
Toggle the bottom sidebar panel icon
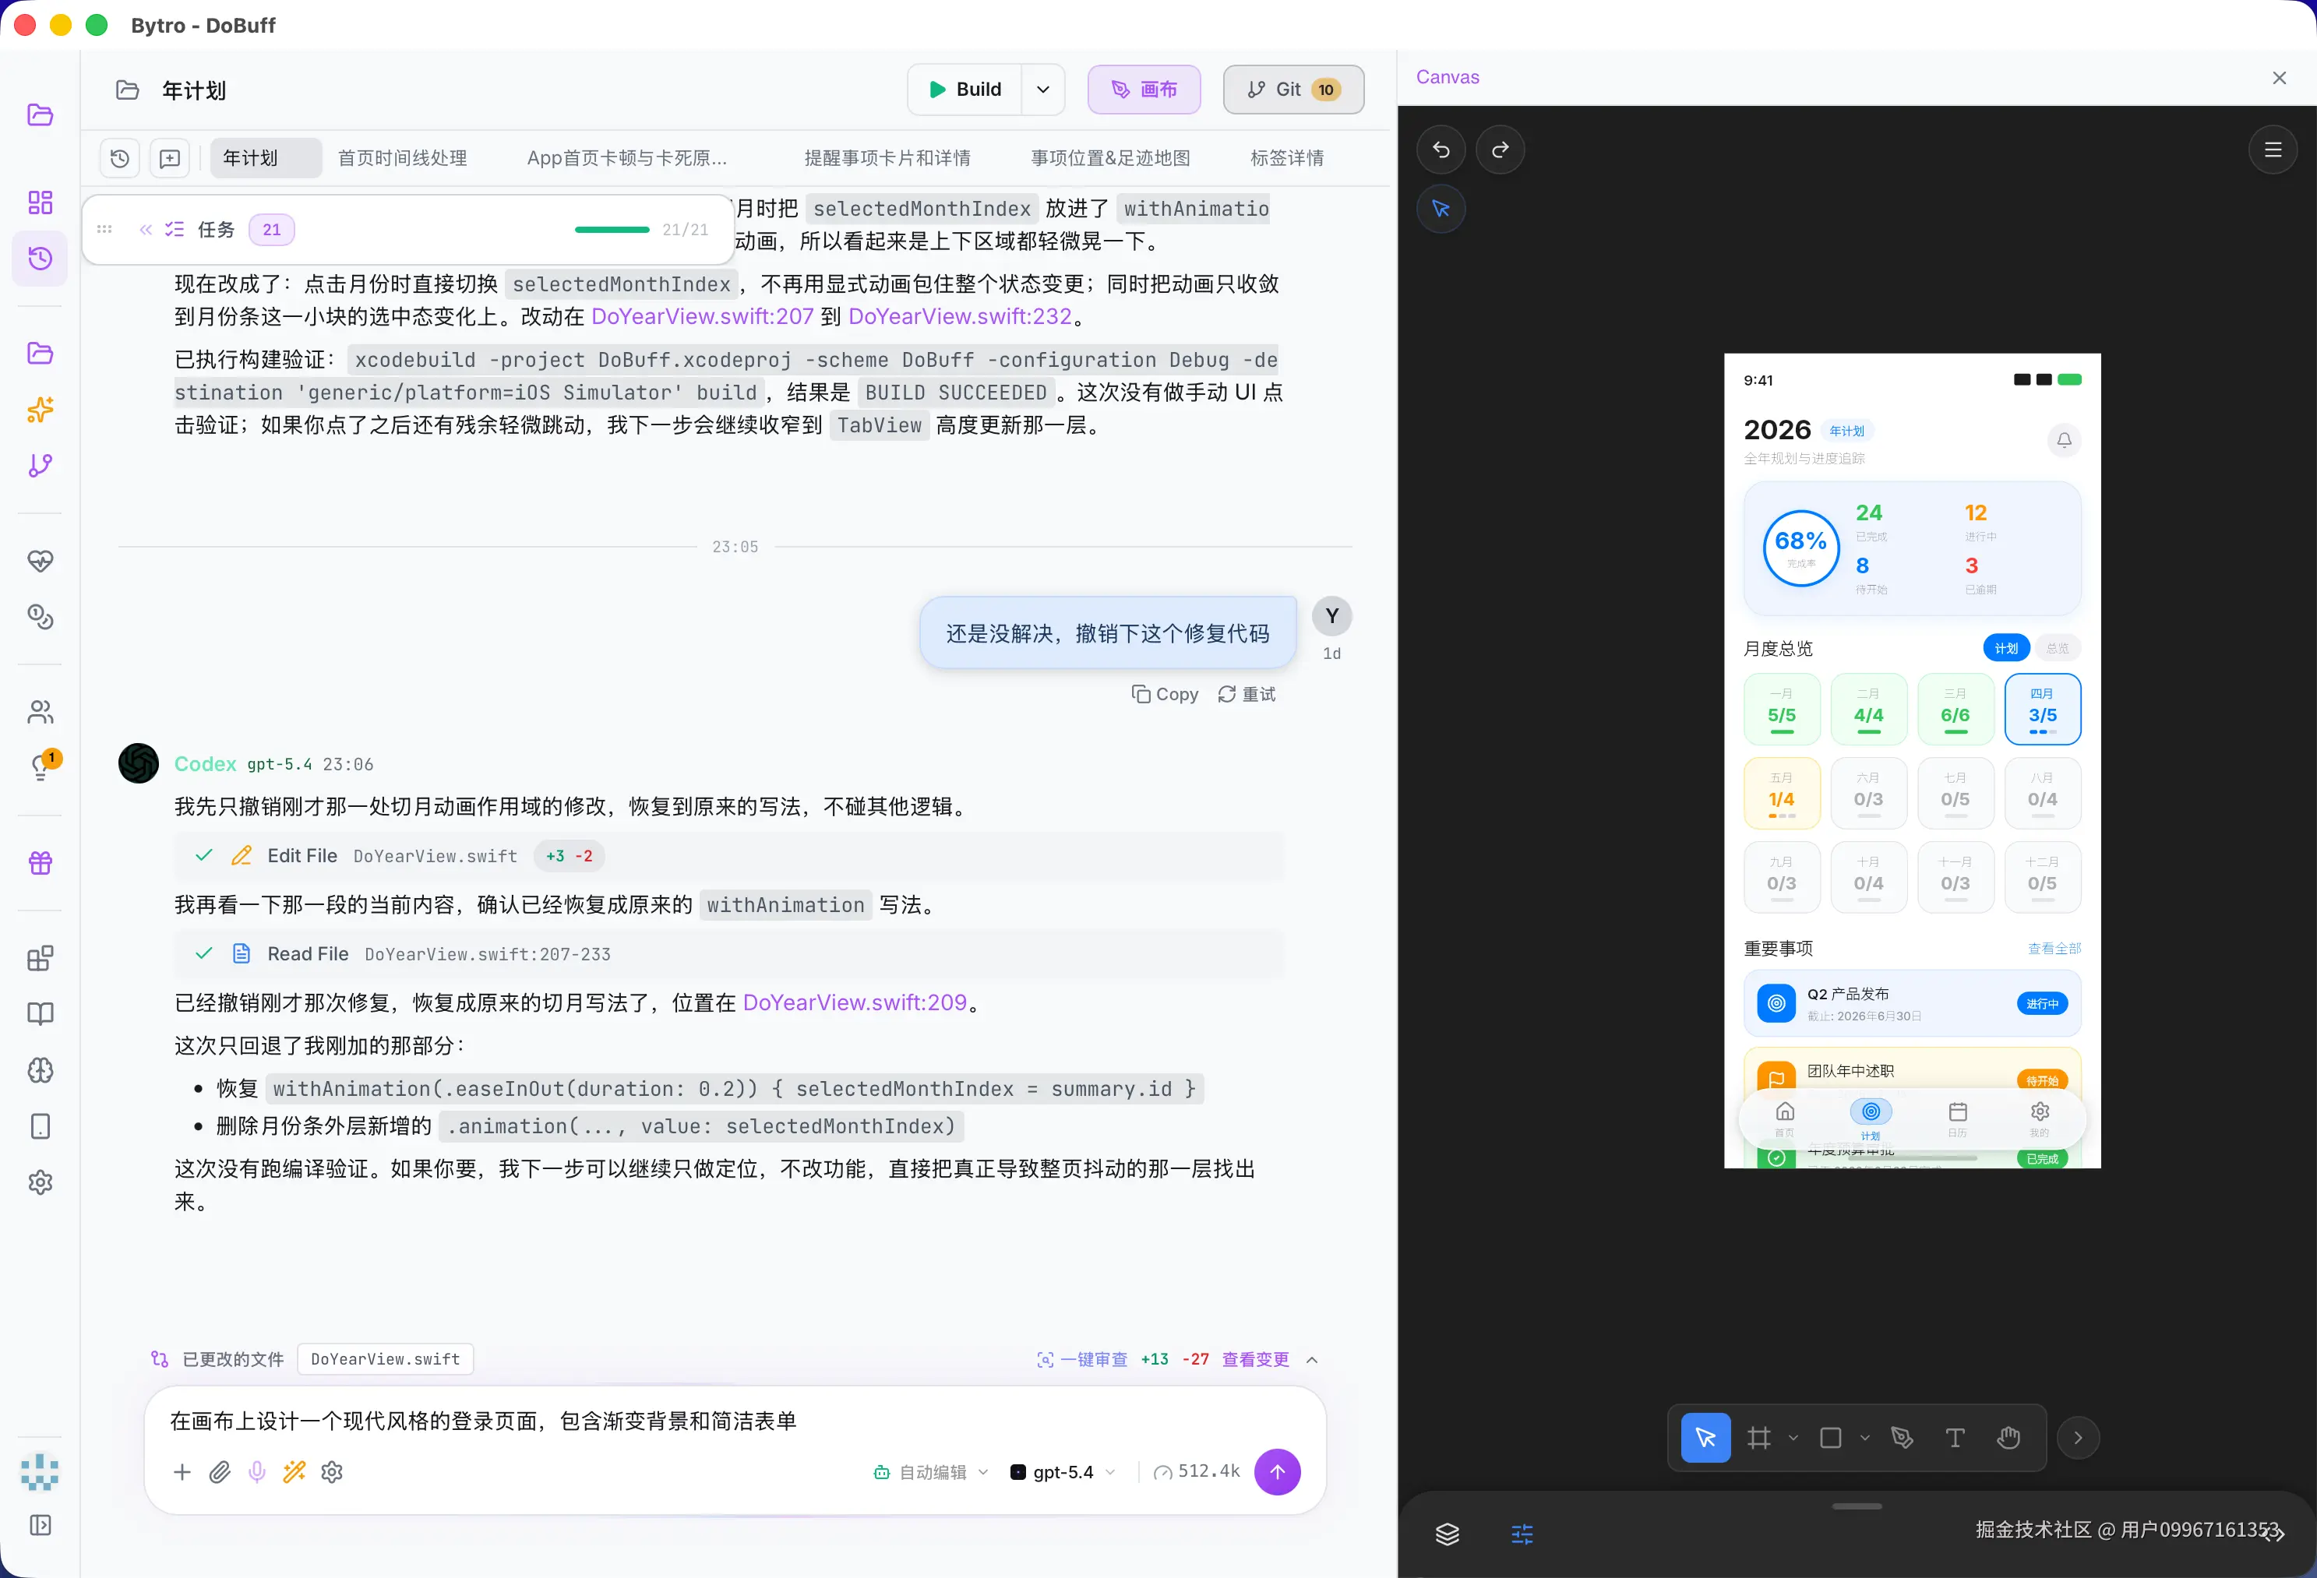pyautogui.click(x=40, y=1525)
